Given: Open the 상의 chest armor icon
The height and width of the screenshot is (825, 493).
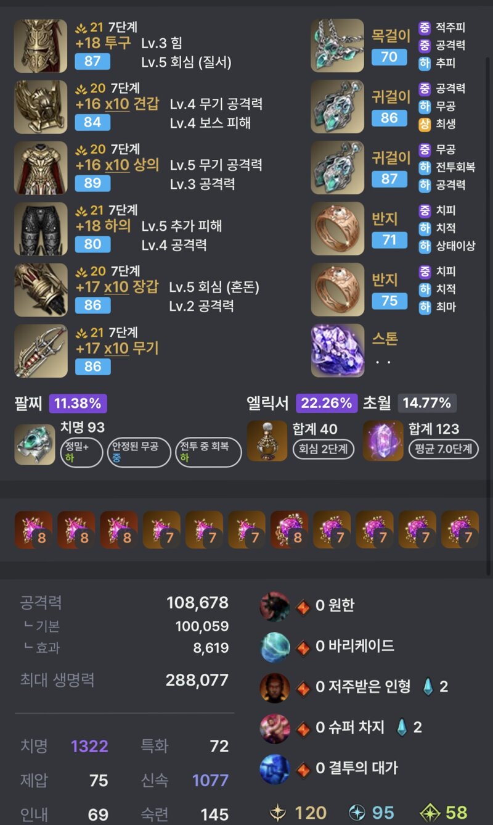Looking at the screenshot, I should 41,168.
